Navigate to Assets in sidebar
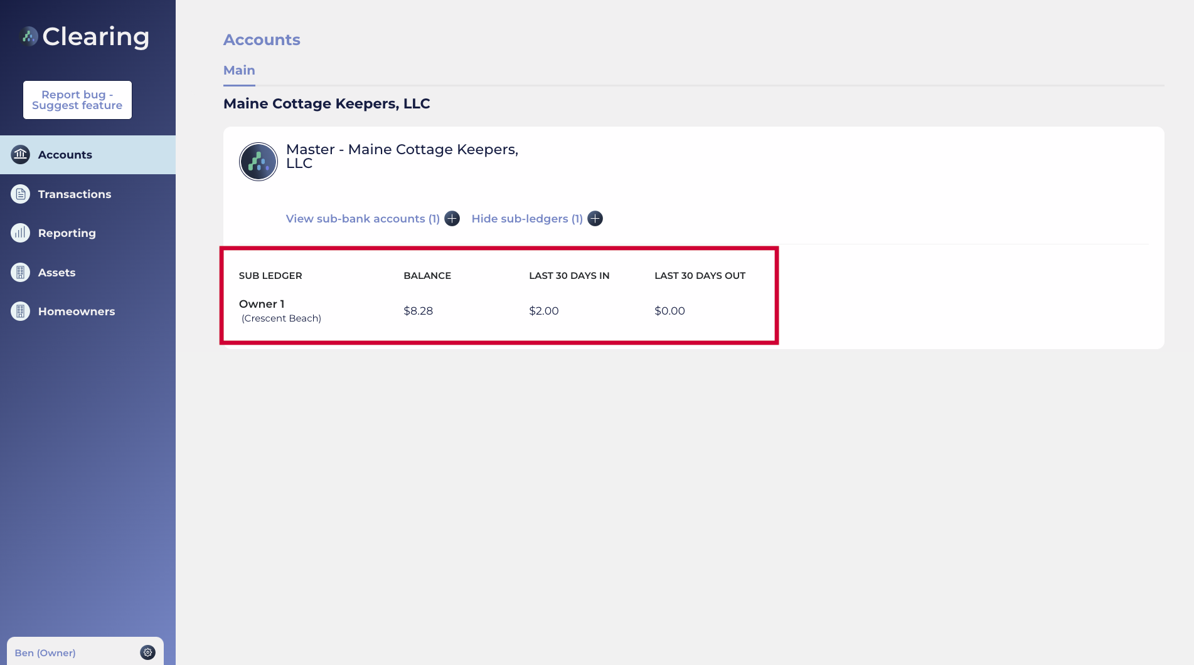This screenshot has width=1194, height=665. click(57, 273)
